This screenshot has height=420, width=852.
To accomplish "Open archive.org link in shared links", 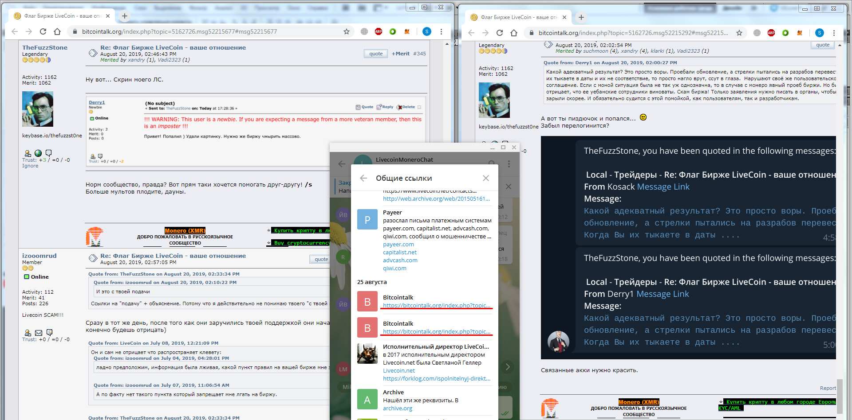I will [x=398, y=408].
